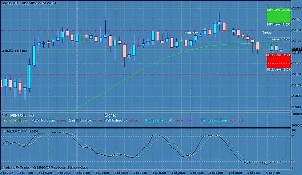
Task: Click the stochastic scale value 80
Action: click(293, 136)
